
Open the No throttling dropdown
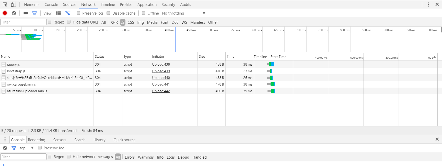(x=184, y=13)
